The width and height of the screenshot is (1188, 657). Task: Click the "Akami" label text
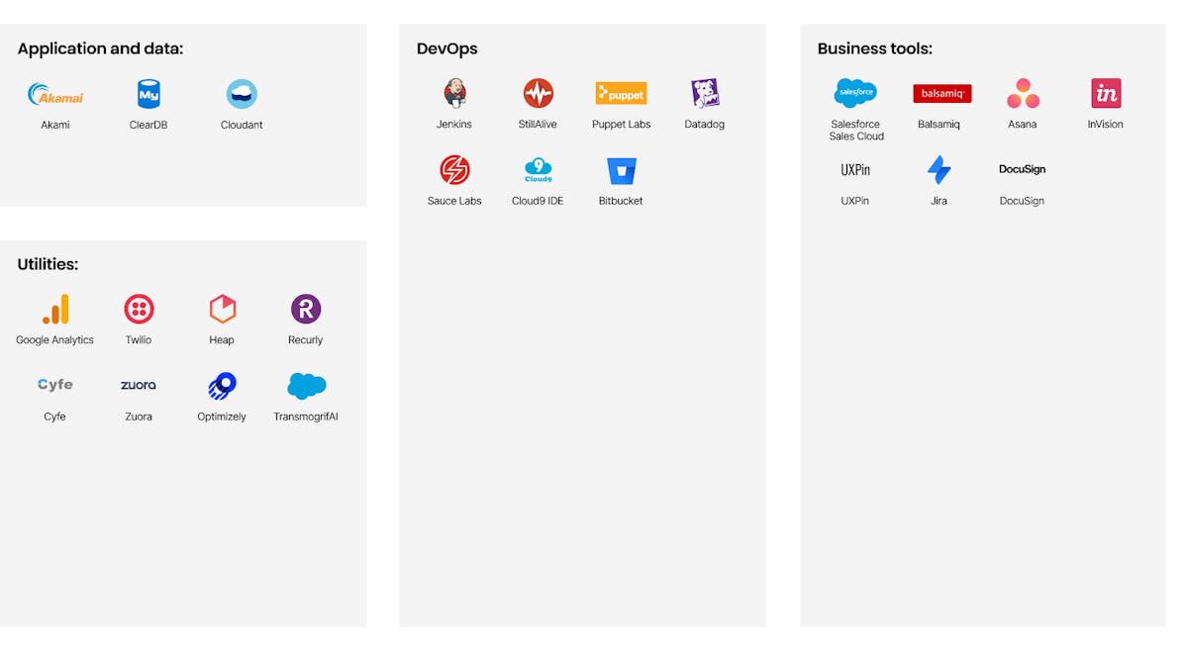tap(55, 125)
